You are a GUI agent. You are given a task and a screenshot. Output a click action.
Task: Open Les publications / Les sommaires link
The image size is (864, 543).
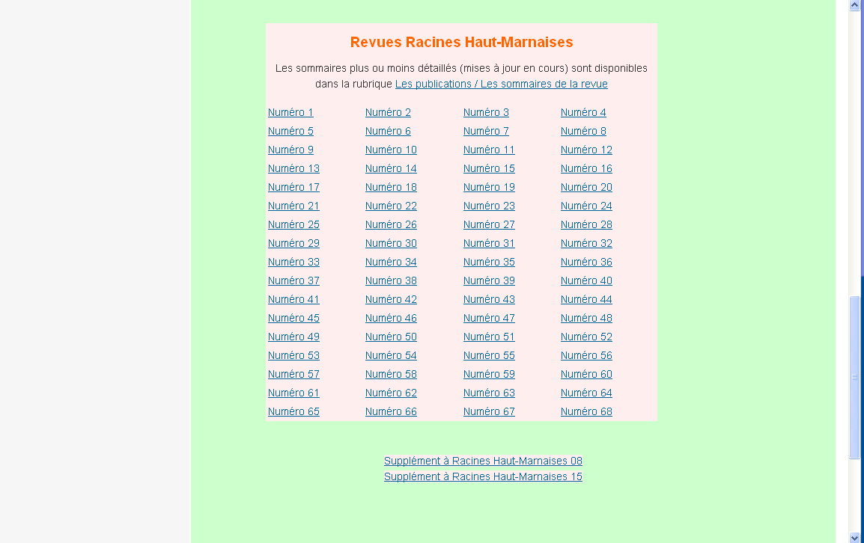pyautogui.click(x=501, y=84)
